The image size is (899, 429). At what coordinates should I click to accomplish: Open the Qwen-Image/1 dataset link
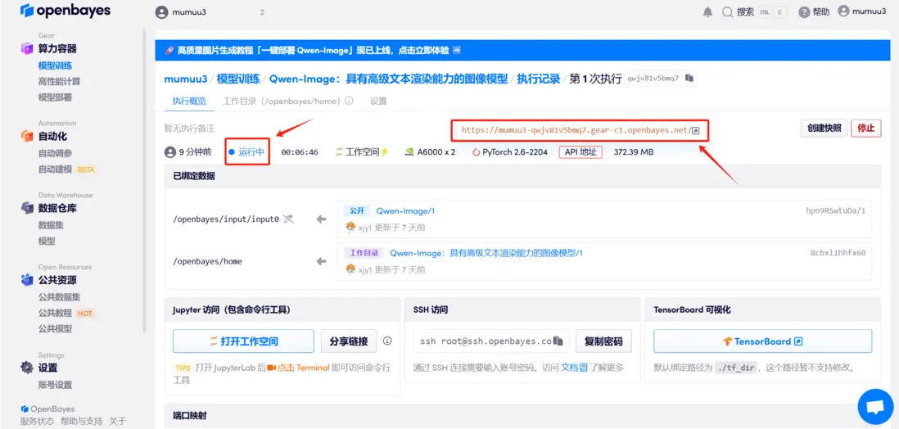[405, 211]
